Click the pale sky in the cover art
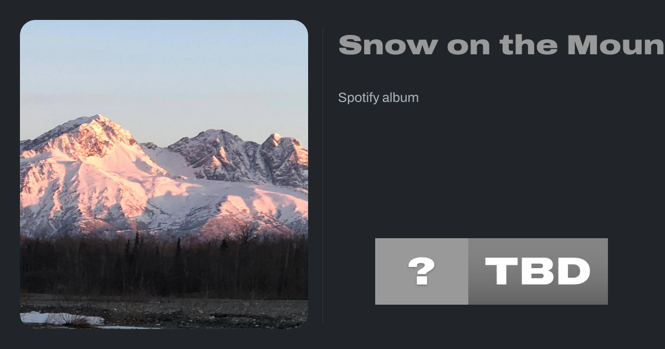 point(164,66)
